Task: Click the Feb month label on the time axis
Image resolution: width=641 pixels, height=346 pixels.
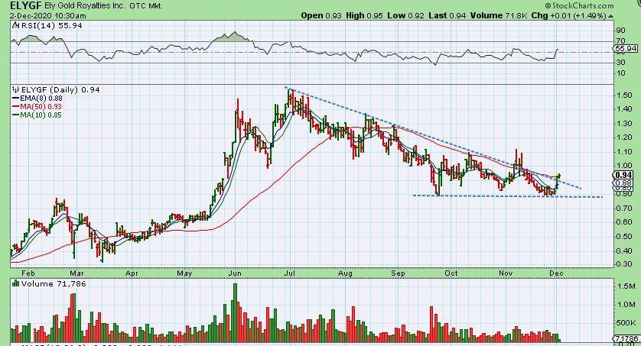Action: [x=28, y=273]
